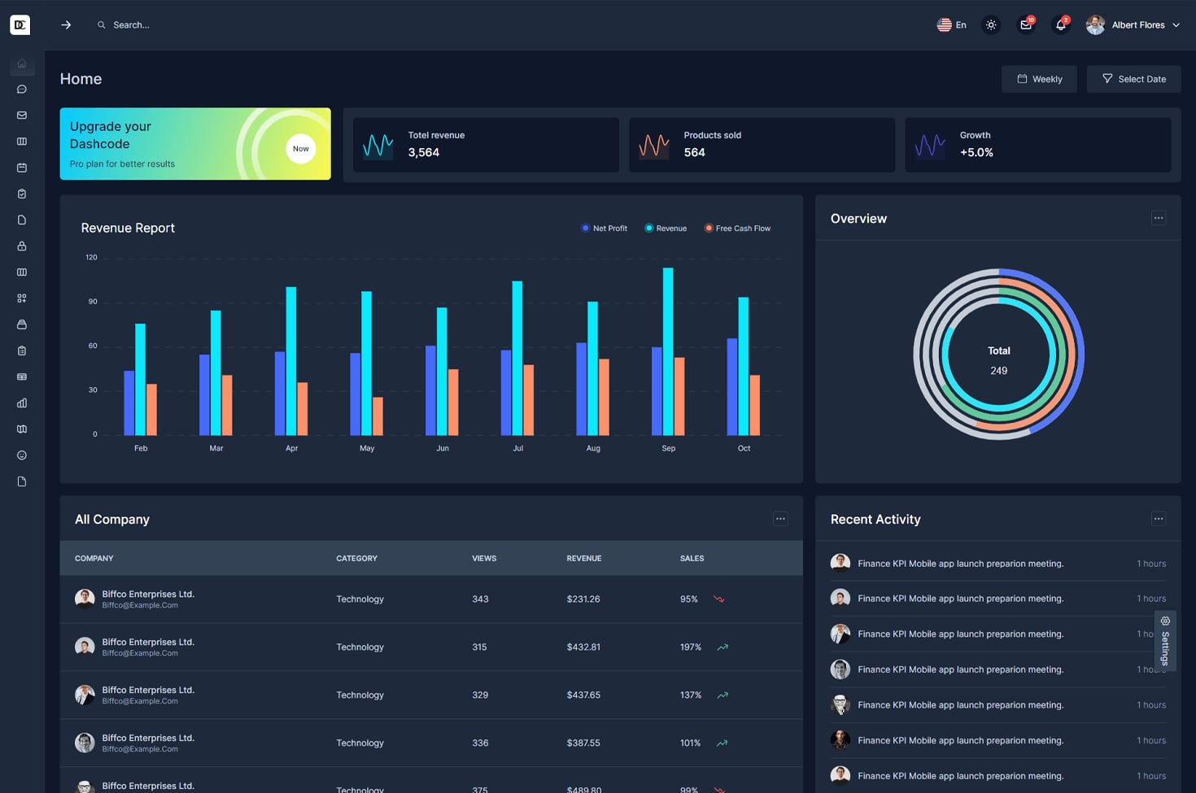The width and height of the screenshot is (1196, 793).
Task: Click Growth value +5.0%
Action: point(976,153)
